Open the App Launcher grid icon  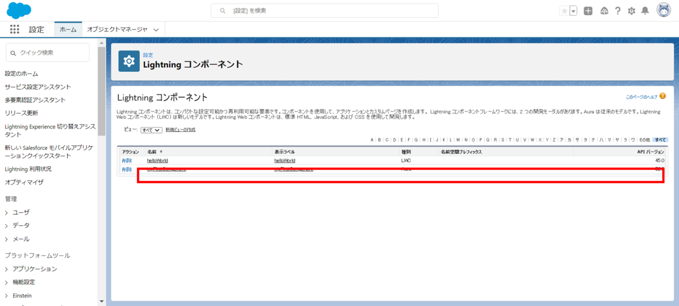(x=14, y=29)
